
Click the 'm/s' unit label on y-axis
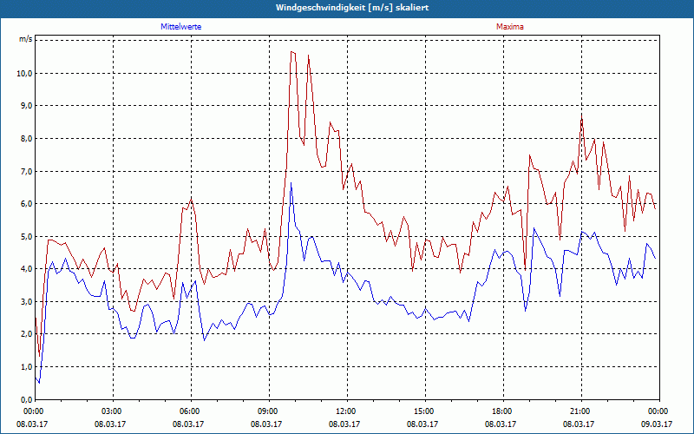26,39
